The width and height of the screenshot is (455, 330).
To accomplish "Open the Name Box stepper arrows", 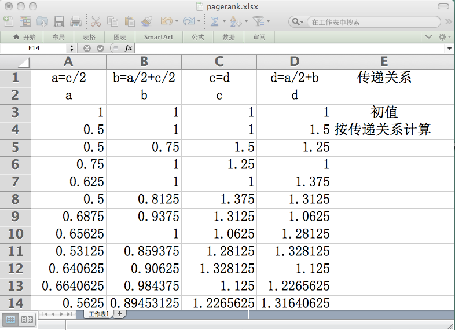I will tap(72, 48).
